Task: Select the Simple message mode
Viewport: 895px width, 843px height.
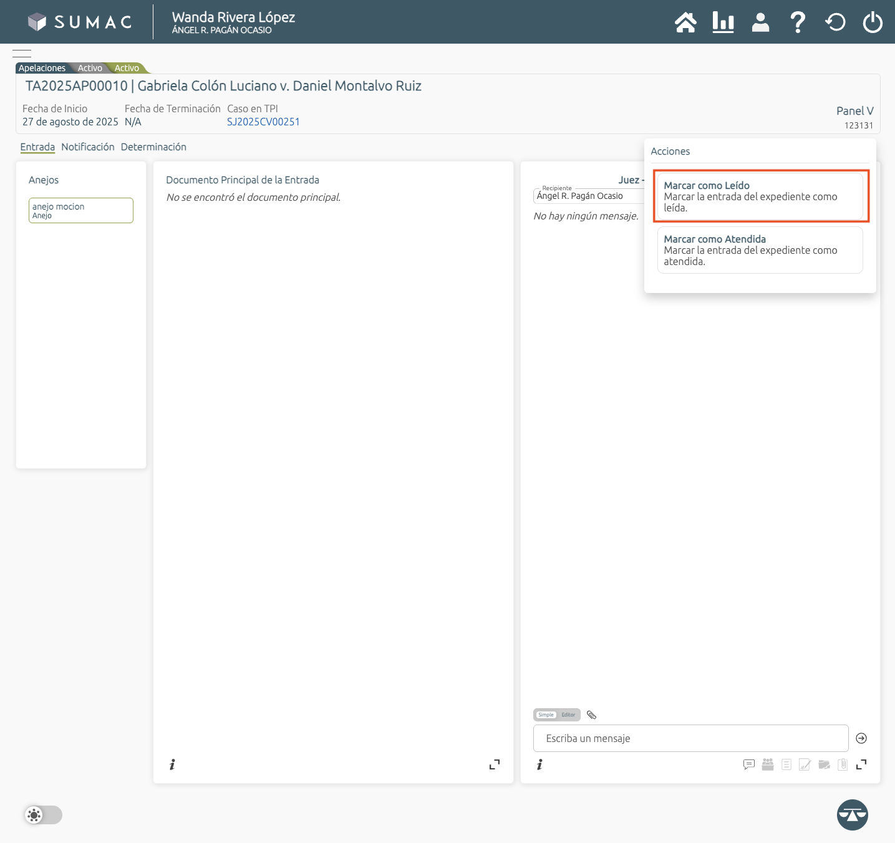Action: click(546, 715)
